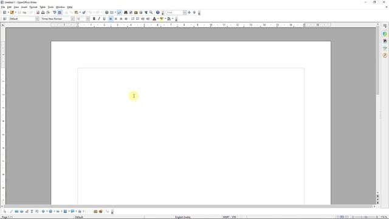Open the Format menu
This screenshot has width=389, height=219.
(33, 7)
